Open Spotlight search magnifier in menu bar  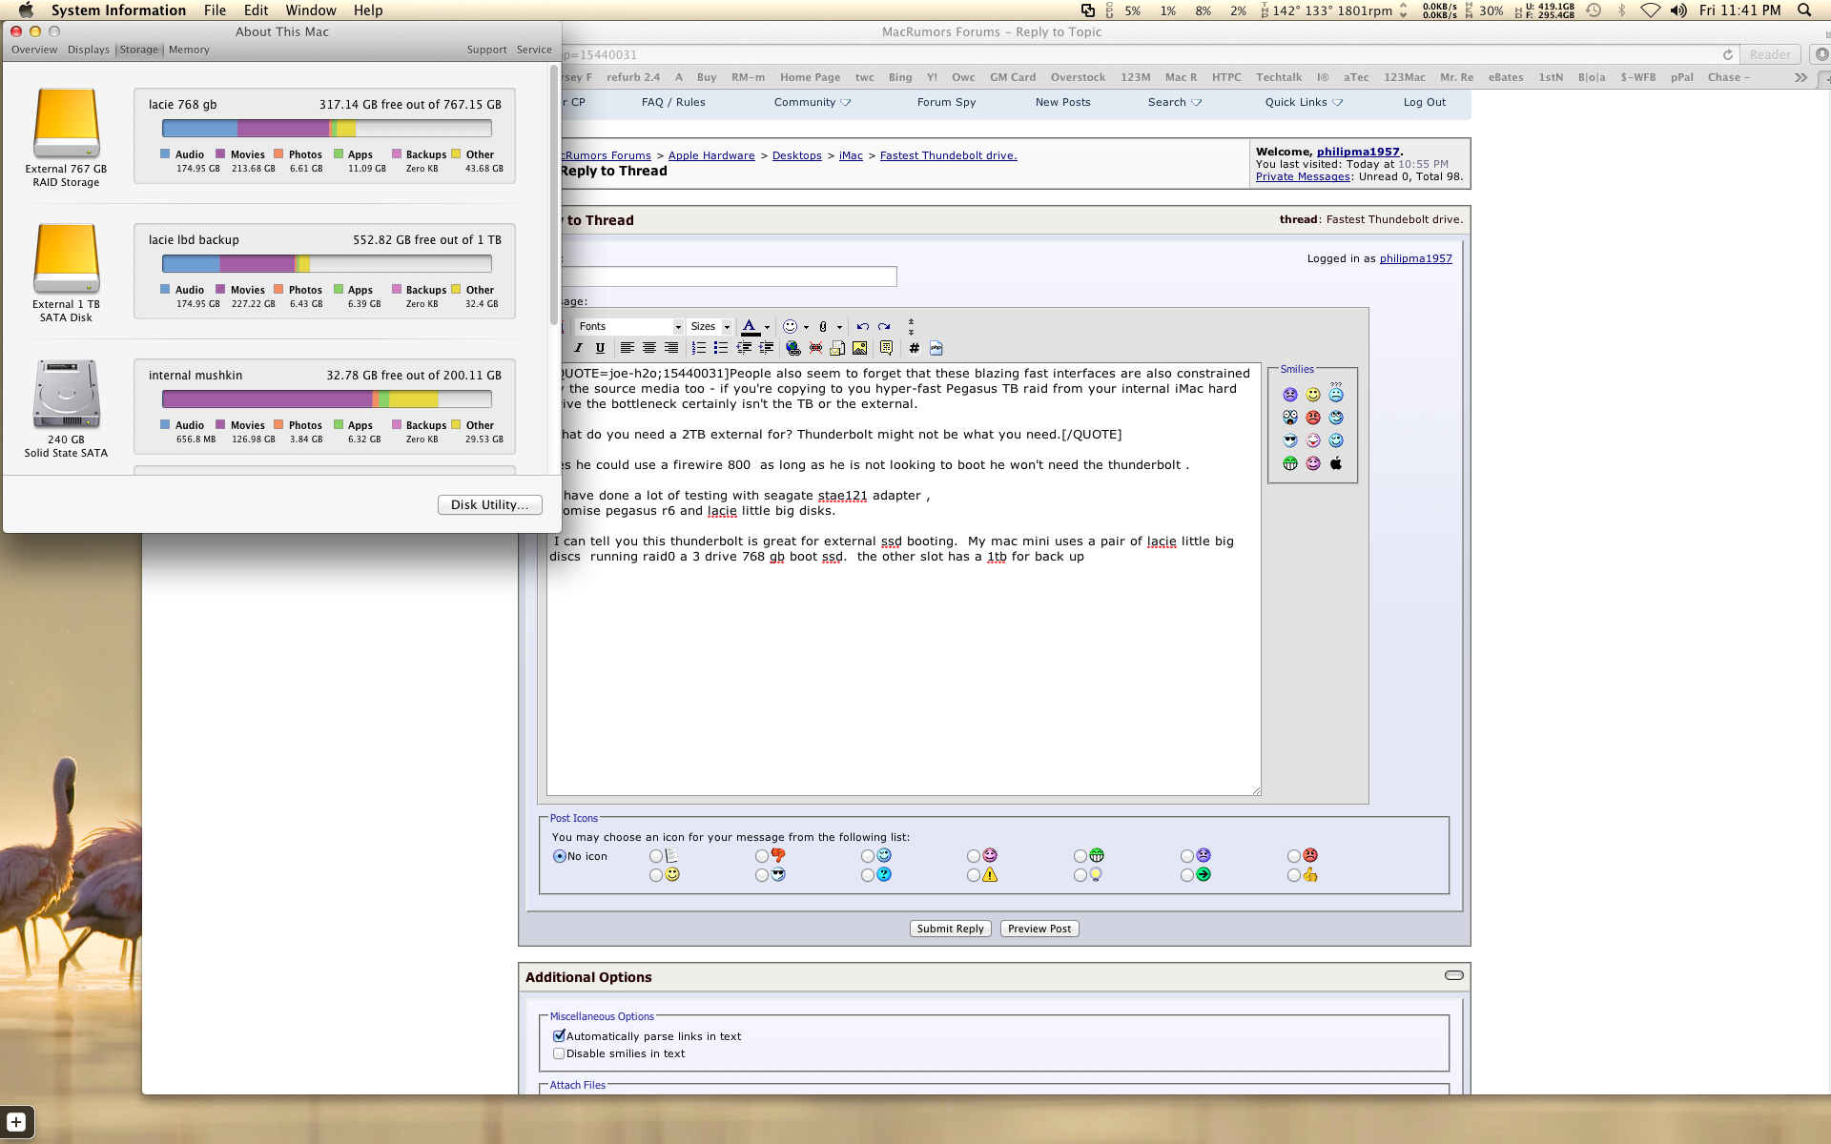(x=1803, y=10)
